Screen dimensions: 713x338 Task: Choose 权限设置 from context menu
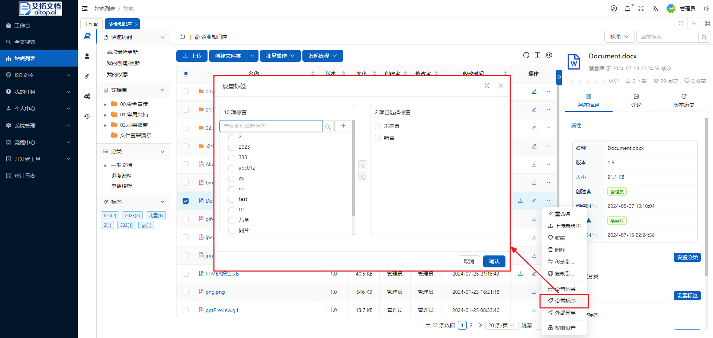tap(565, 328)
